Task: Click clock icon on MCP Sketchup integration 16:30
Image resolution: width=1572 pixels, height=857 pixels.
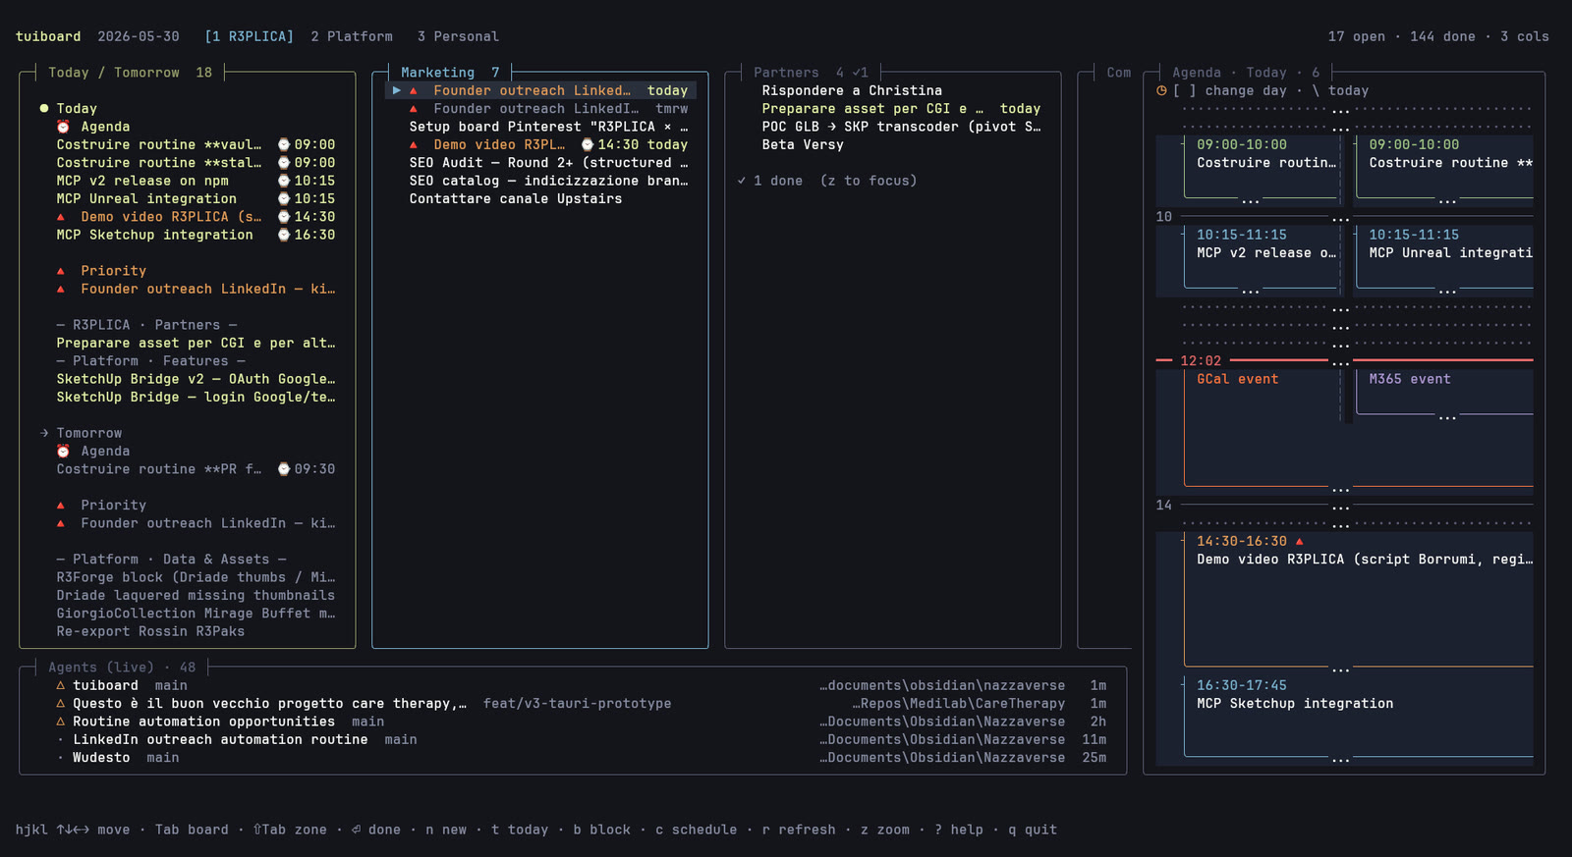Action: click(284, 235)
